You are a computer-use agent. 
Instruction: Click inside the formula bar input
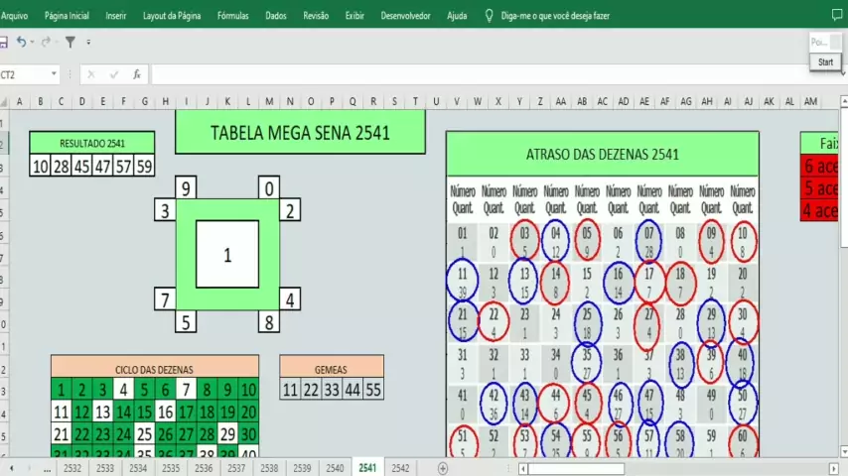[477, 74]
